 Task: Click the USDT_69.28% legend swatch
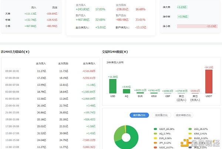(x=155, y=129)
